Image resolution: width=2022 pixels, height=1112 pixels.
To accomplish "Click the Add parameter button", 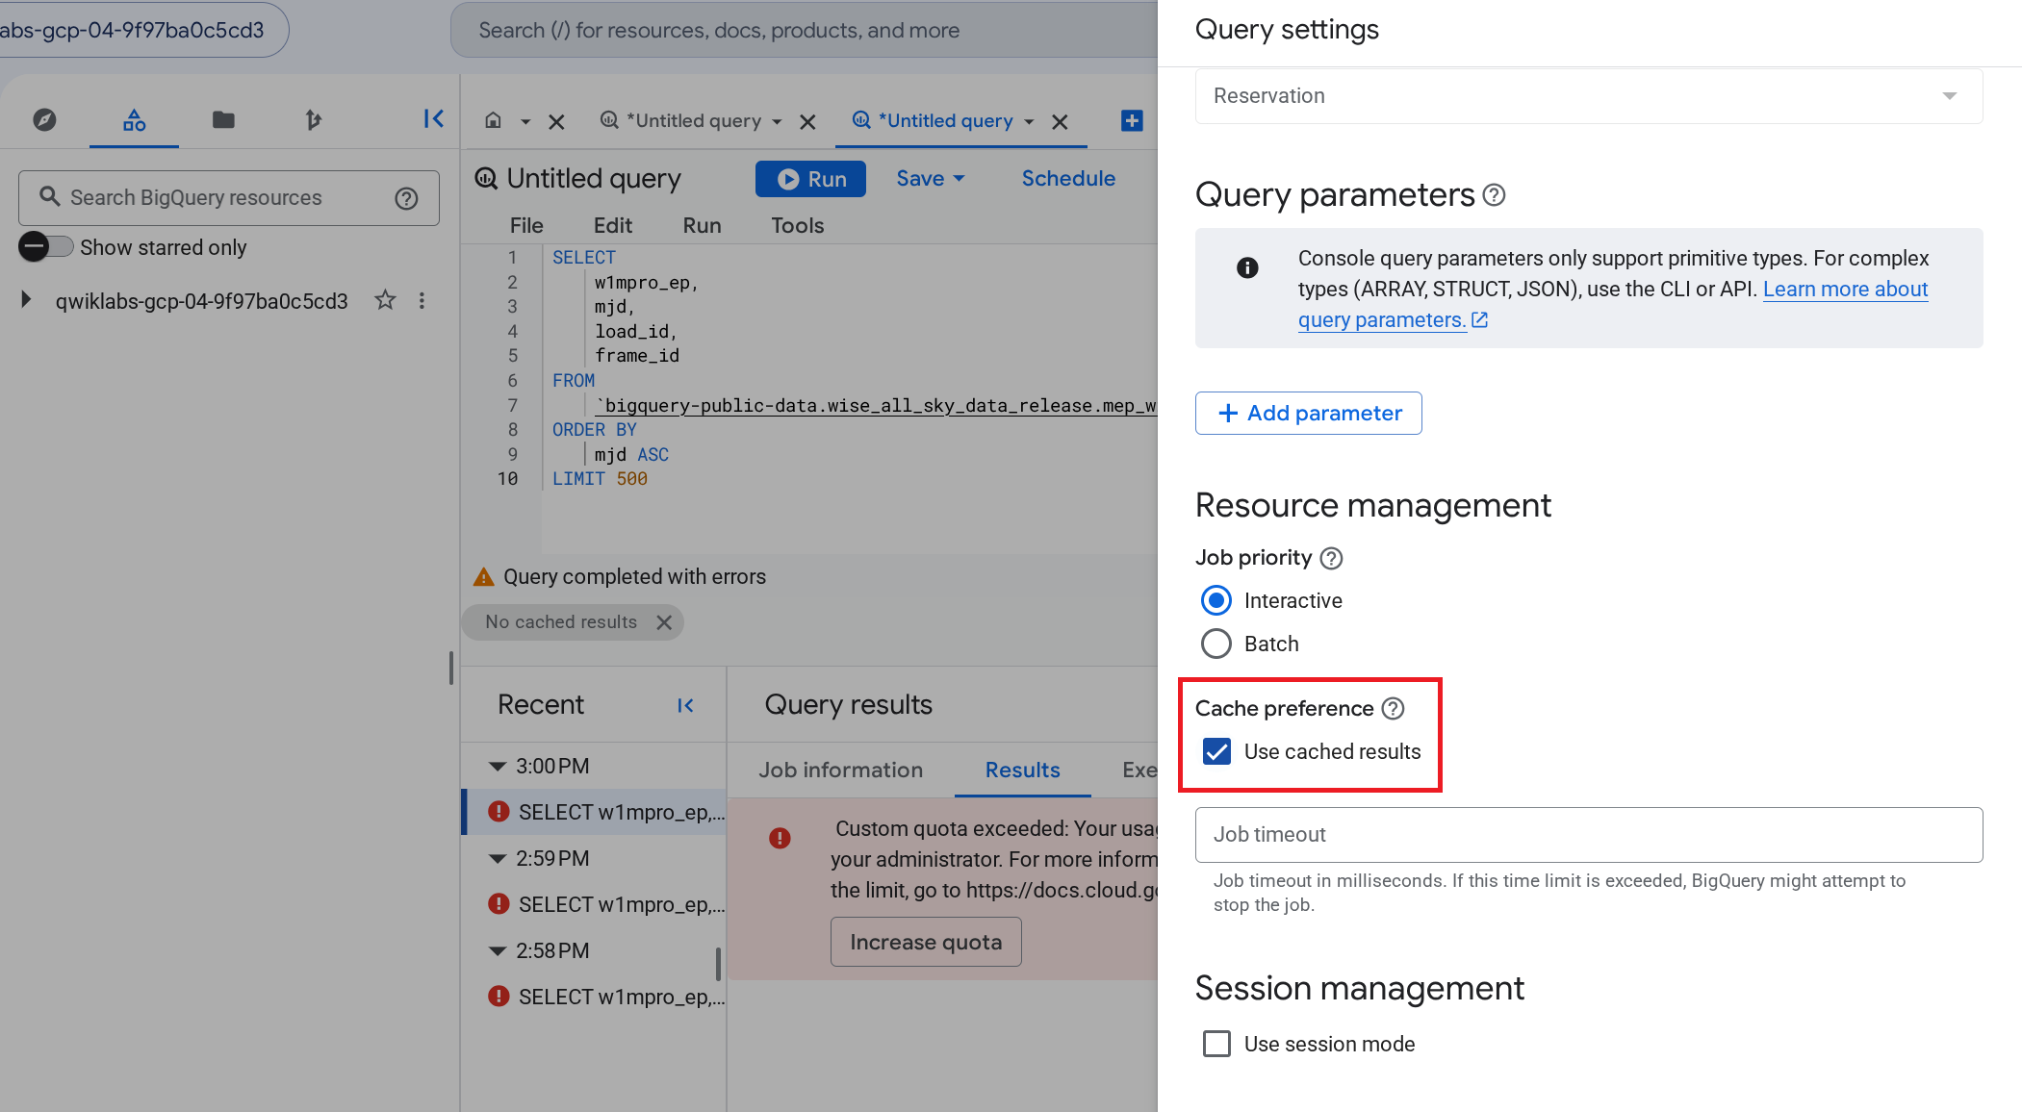I will click(x=1309, y=413).
